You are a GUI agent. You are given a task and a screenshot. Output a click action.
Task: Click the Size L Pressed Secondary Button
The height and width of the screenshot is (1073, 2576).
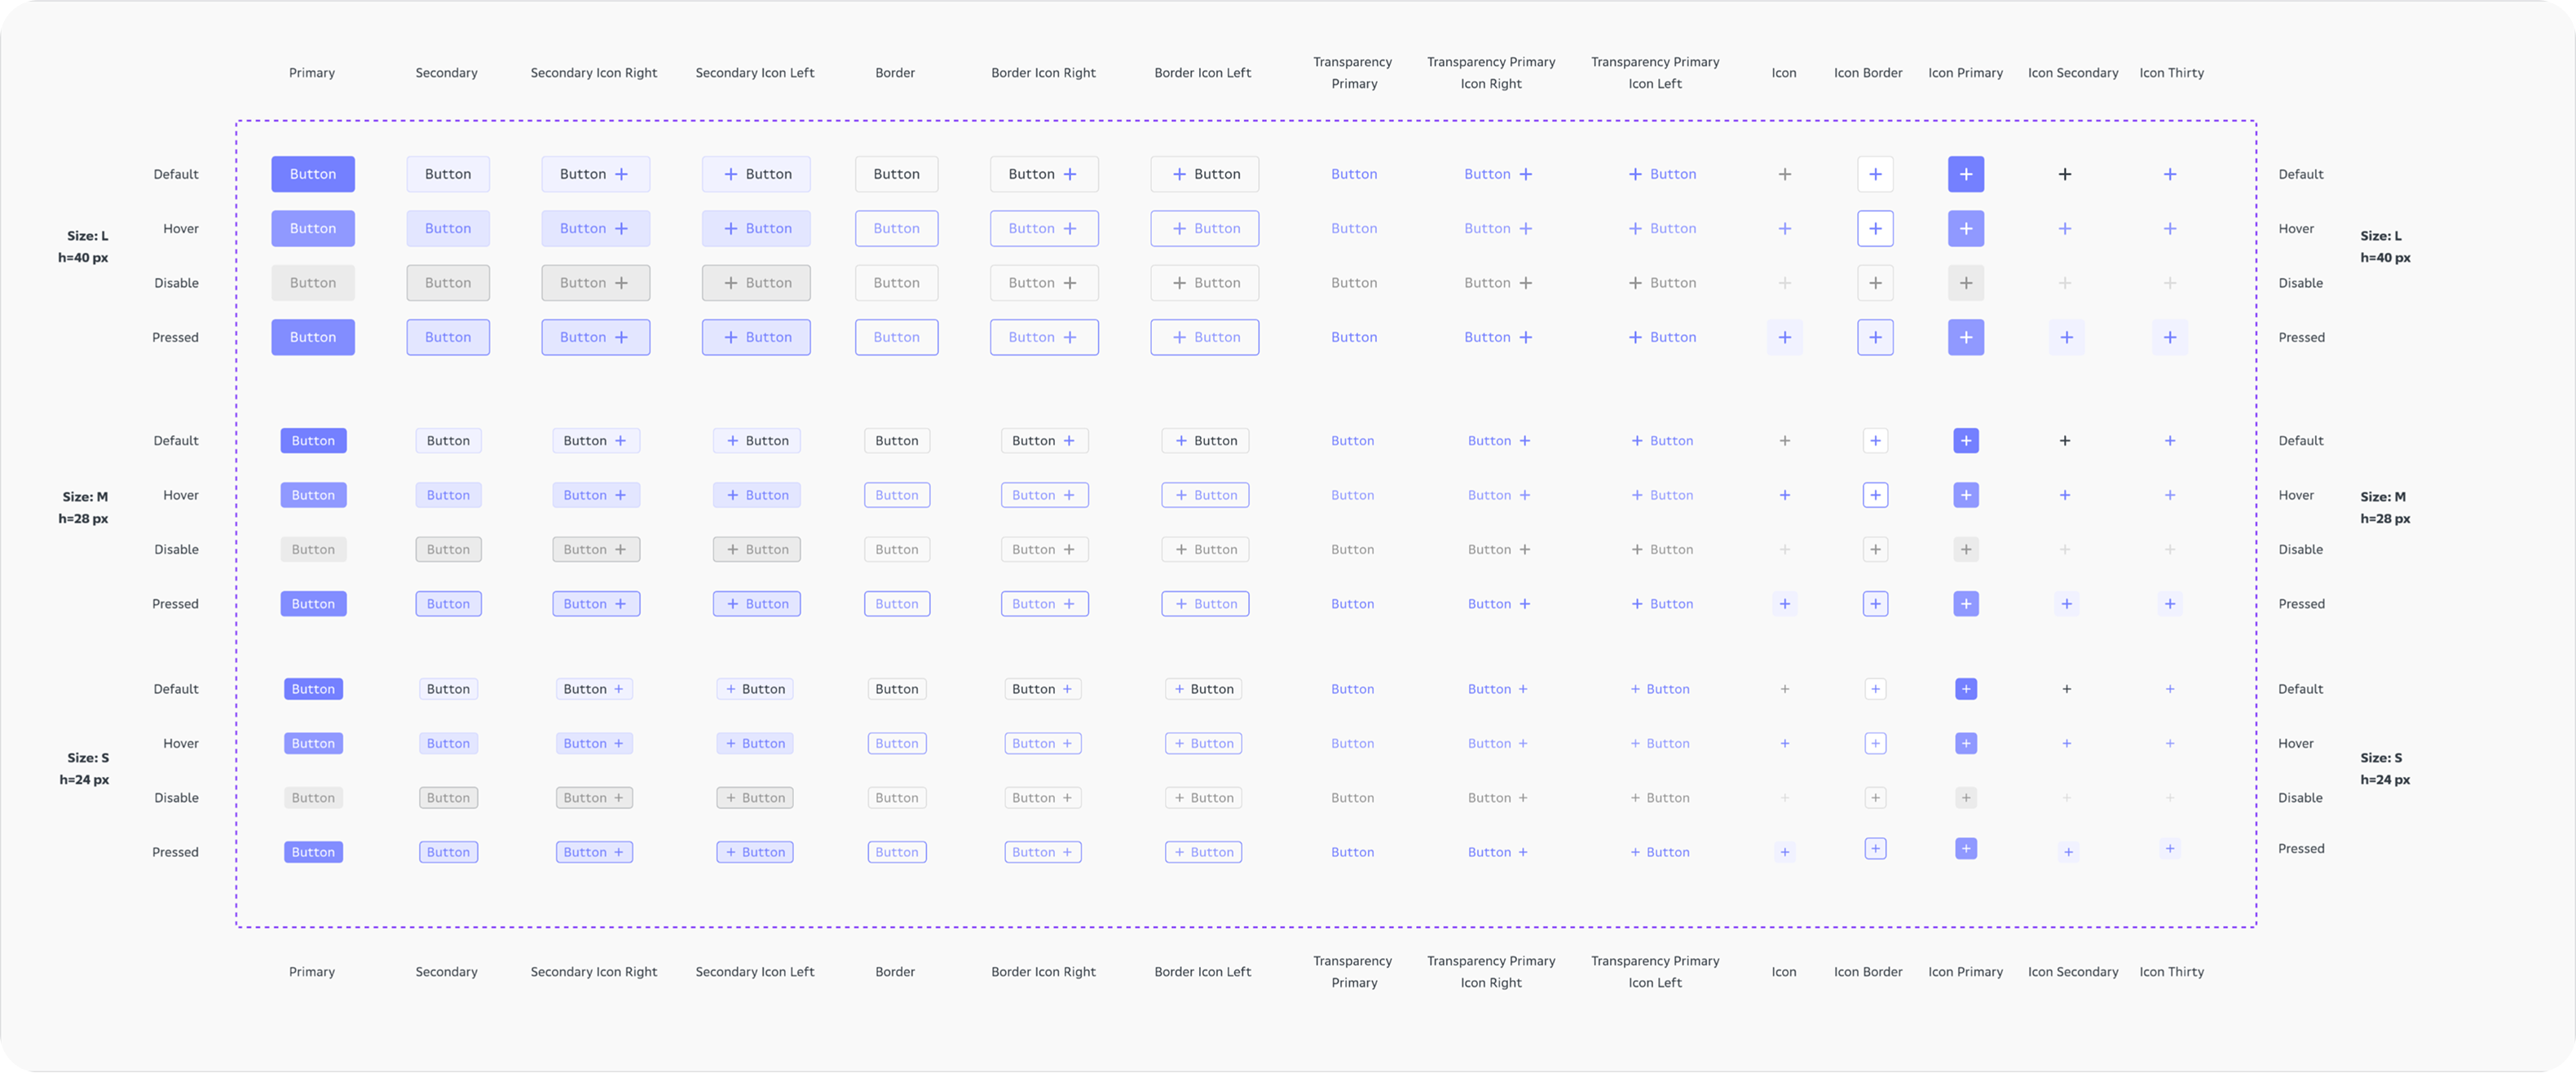point(447,337)
